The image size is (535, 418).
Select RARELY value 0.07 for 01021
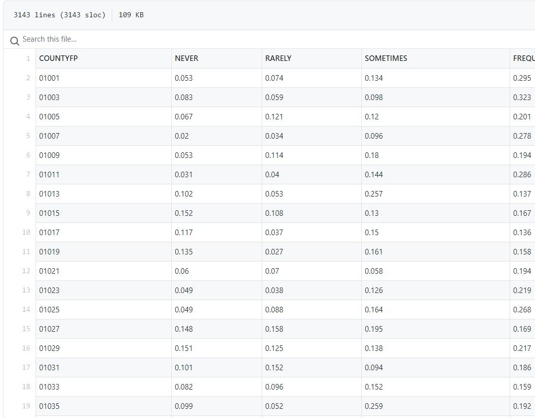[311, 271]
